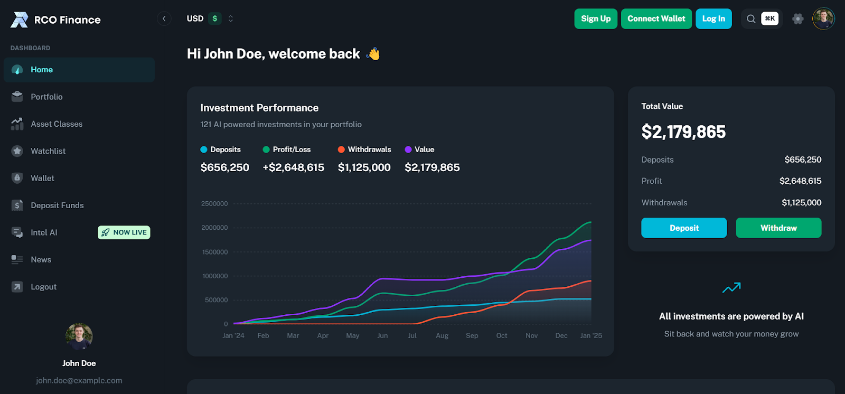Viewport: 845px width, 394px height.
Task: Click the Asset Classes chart icon
Action: click(17, 124)
